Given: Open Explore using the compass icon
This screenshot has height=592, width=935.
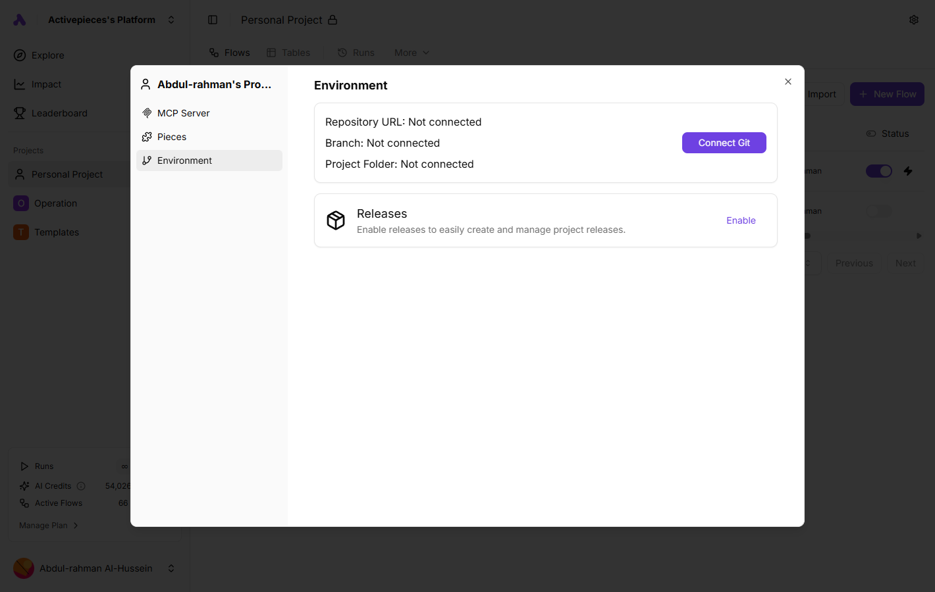Looking at the screenshot, I should pyautogui.click(x=19, y=55).
